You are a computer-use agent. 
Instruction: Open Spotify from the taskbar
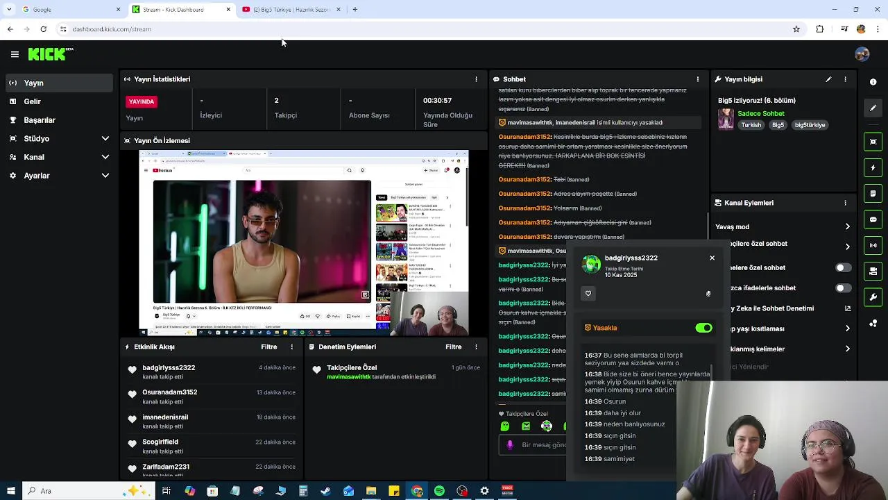click(x=439, y=491)
